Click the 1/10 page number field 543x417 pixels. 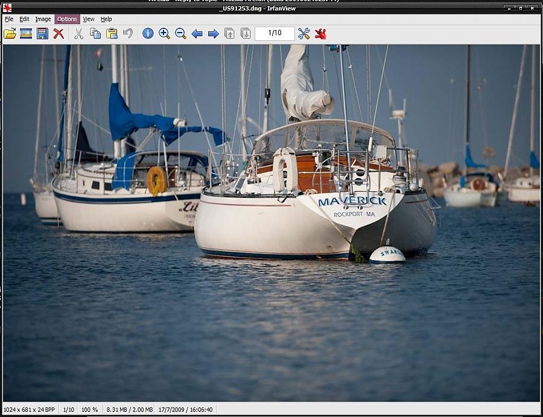tap(275, 34)
